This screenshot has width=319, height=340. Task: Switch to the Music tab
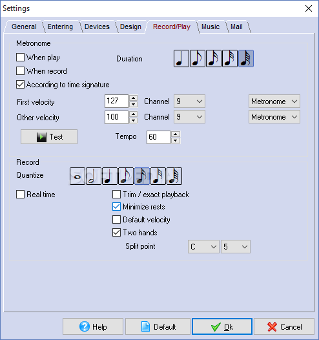coord(211,27)
